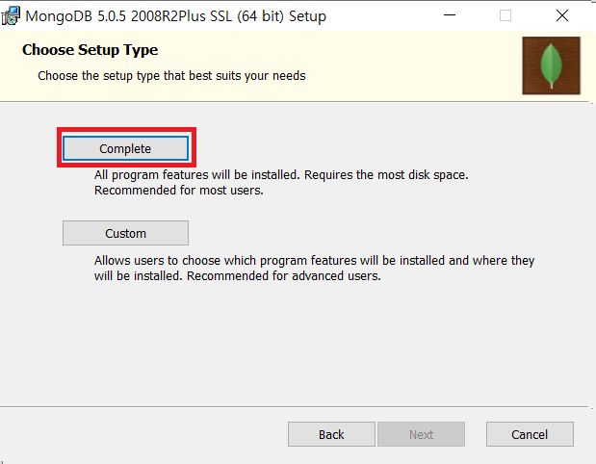Click the red highlight border around Complete
596x464 pixels.
[x=126, y=129]
